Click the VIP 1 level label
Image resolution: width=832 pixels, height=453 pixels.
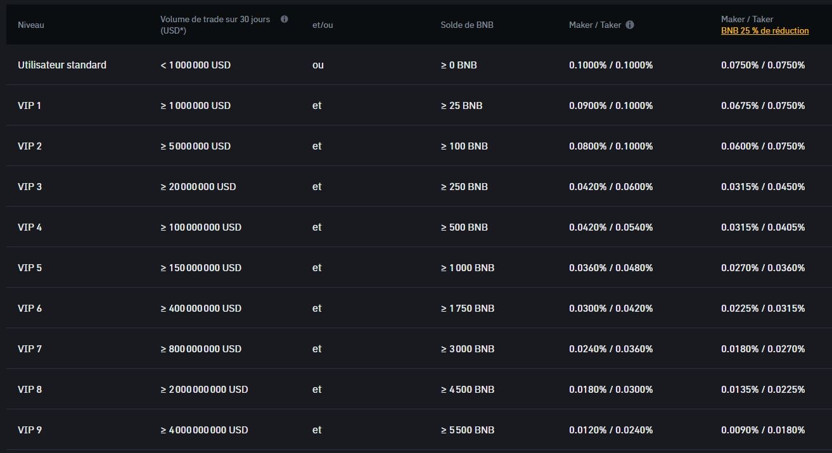[x=29, y=105]
